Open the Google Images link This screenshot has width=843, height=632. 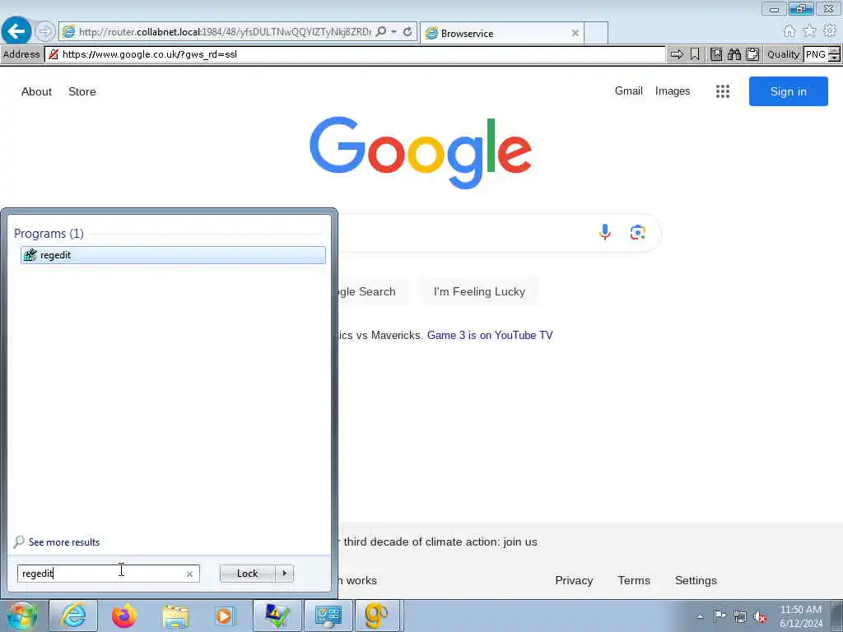coord(673,91)
